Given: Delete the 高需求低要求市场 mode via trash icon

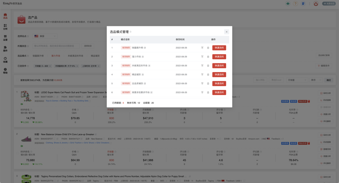Looking at the screenshot, I should pos(208,92).
